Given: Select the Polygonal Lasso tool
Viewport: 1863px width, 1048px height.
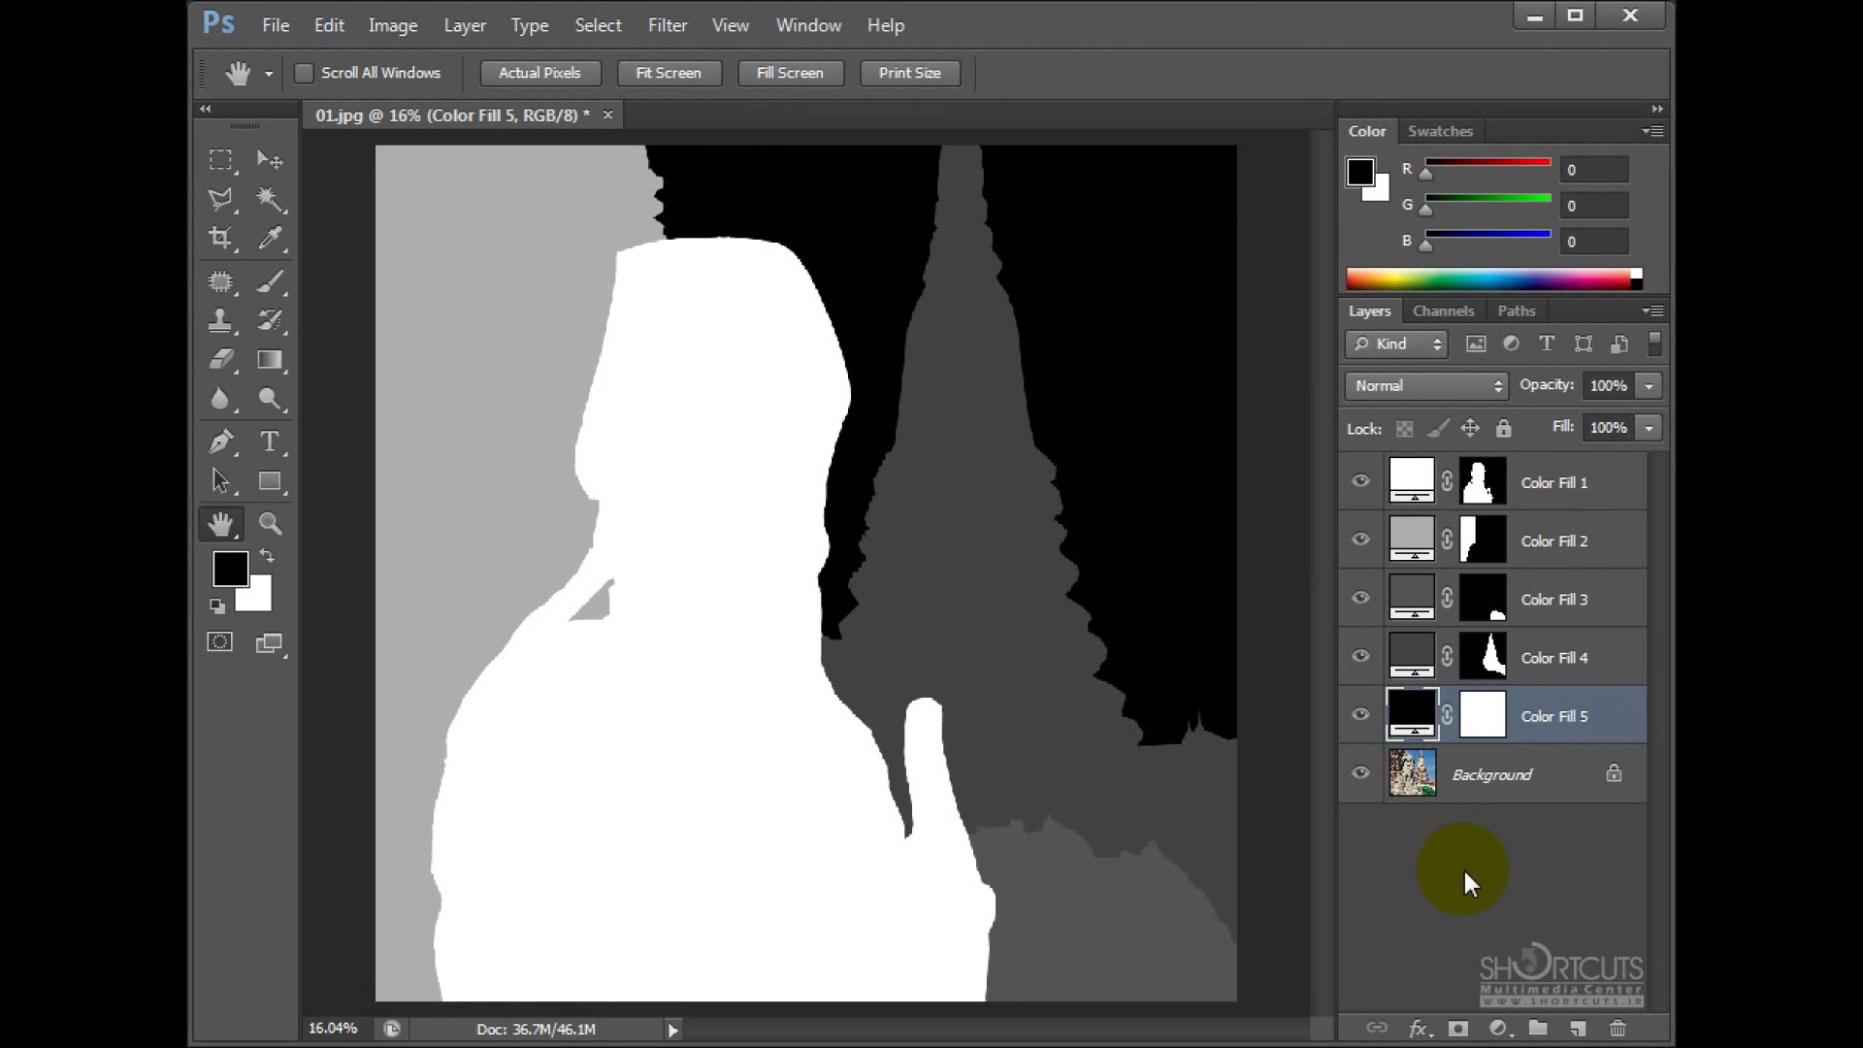Looking at the screenshot, I should click(221, 199).
